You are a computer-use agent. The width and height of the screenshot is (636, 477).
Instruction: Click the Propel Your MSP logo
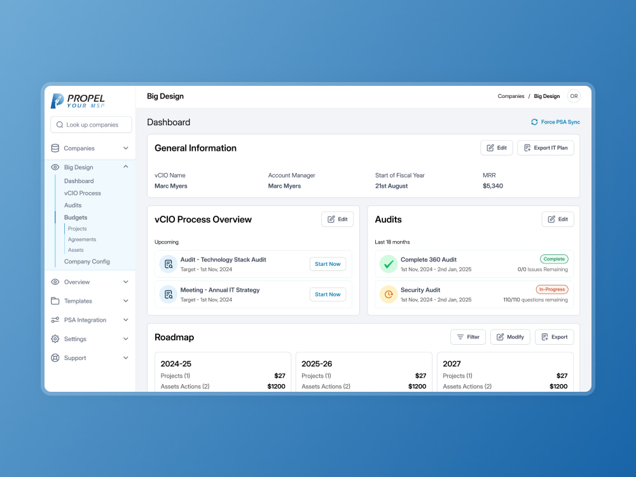click(x=78, y=100)
